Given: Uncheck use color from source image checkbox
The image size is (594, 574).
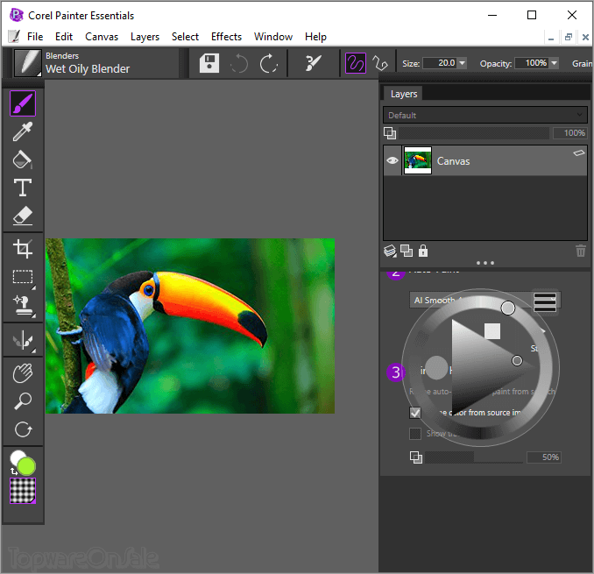Looking at the screenshot, I should (x=415, y=413).
